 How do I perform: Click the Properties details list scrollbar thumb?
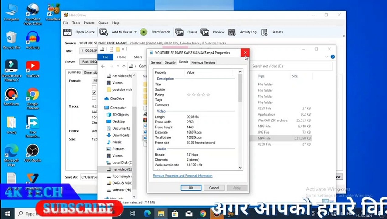(x=240, y=88)
